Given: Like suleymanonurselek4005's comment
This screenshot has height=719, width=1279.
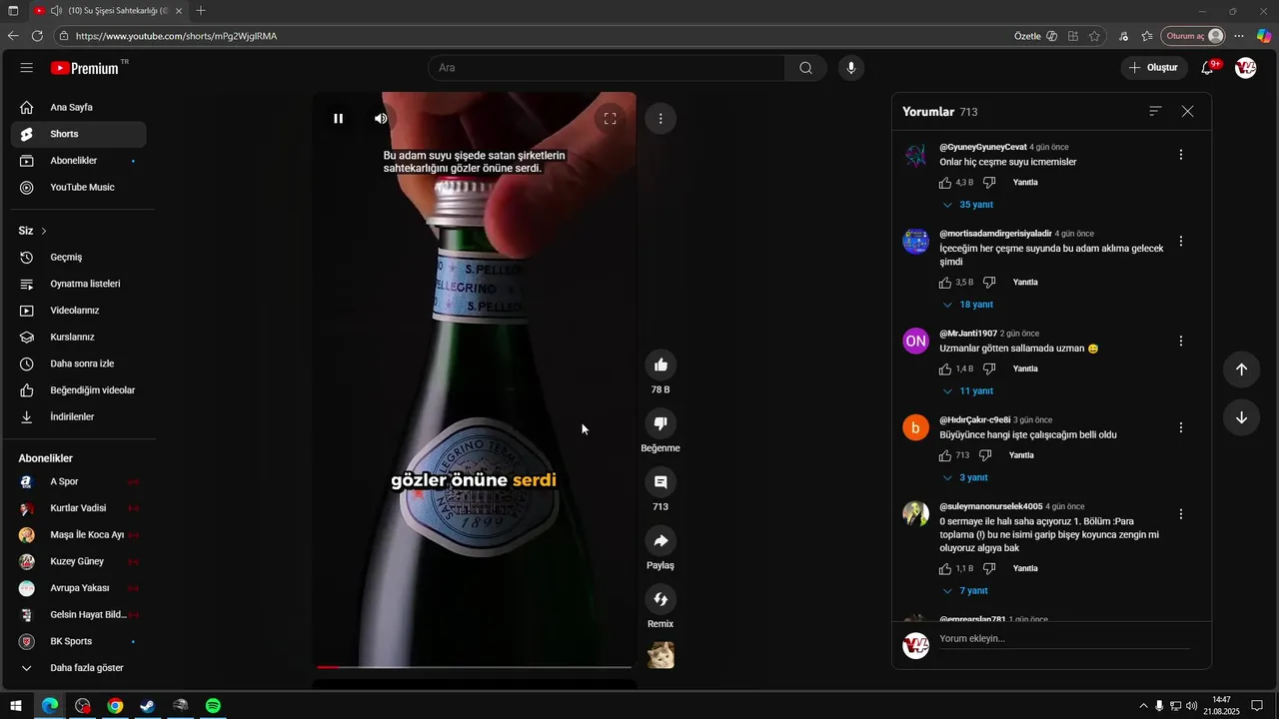Looking at the screenshot, I should 945,569.
